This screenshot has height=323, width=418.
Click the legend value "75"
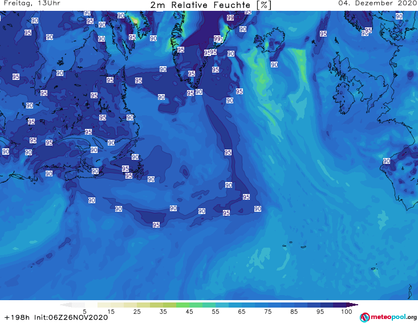[268, 312]
